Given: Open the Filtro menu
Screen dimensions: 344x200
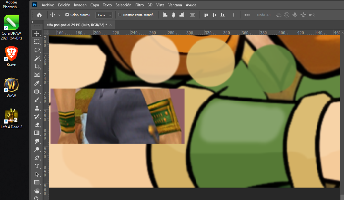Looking at the screenshot, I should (139, 5).
